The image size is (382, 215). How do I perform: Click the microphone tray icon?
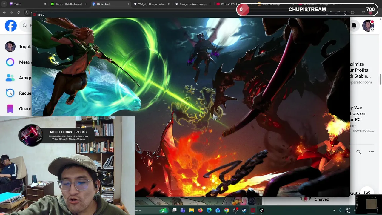click(x=340, y=210)
